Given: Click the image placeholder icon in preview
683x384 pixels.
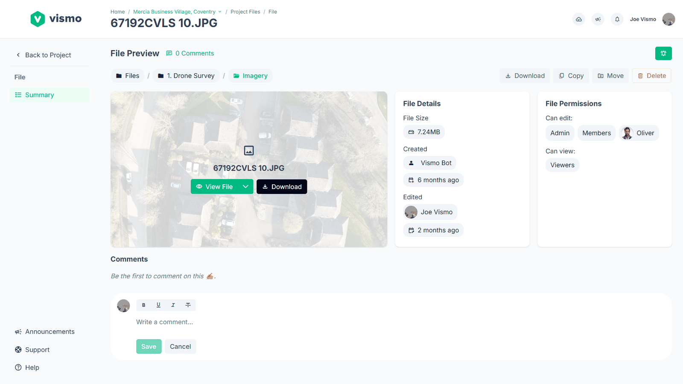Looking at the screenshot, I should tap(249, 151).
